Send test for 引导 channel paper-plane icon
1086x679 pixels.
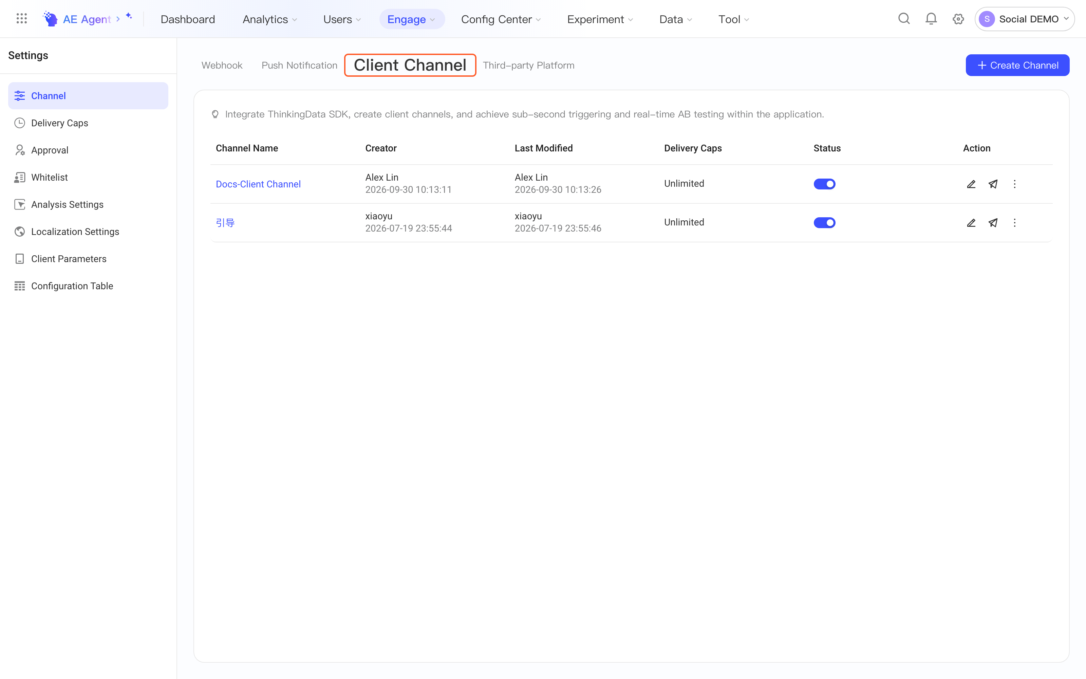pos(993,223)
